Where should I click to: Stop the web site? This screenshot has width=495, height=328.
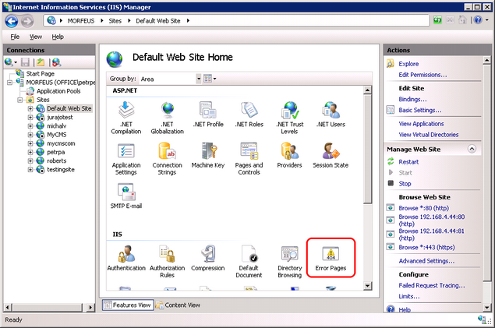pos(405,184)
